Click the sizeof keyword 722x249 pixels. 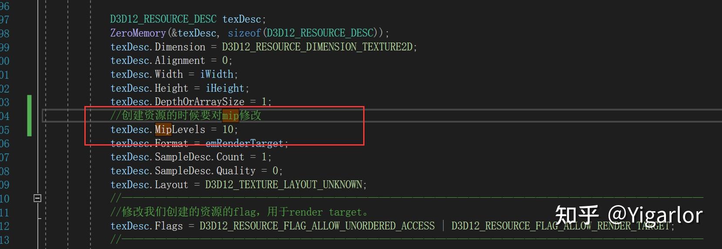click(244, 33)
